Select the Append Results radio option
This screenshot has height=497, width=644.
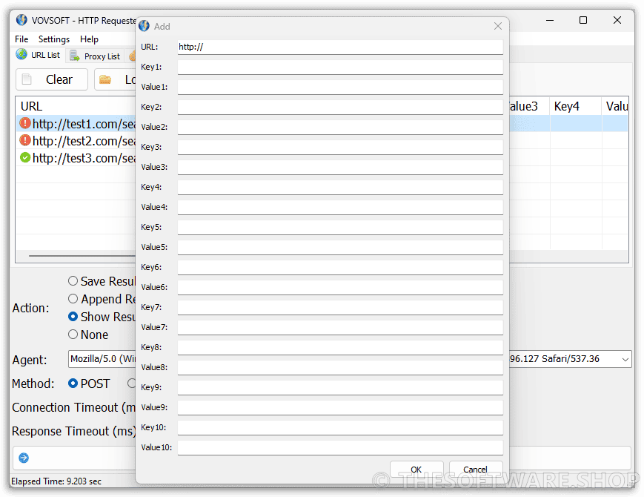73,298
